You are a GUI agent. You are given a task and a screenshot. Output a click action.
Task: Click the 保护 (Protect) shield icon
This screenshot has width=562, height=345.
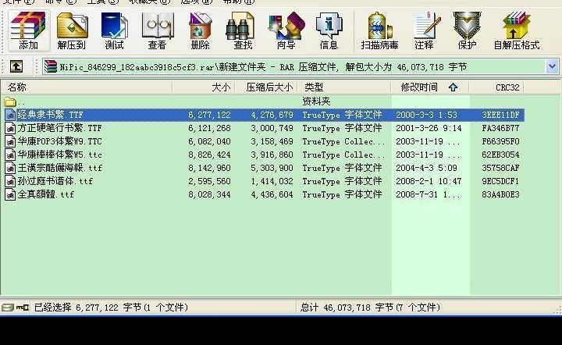467,30
